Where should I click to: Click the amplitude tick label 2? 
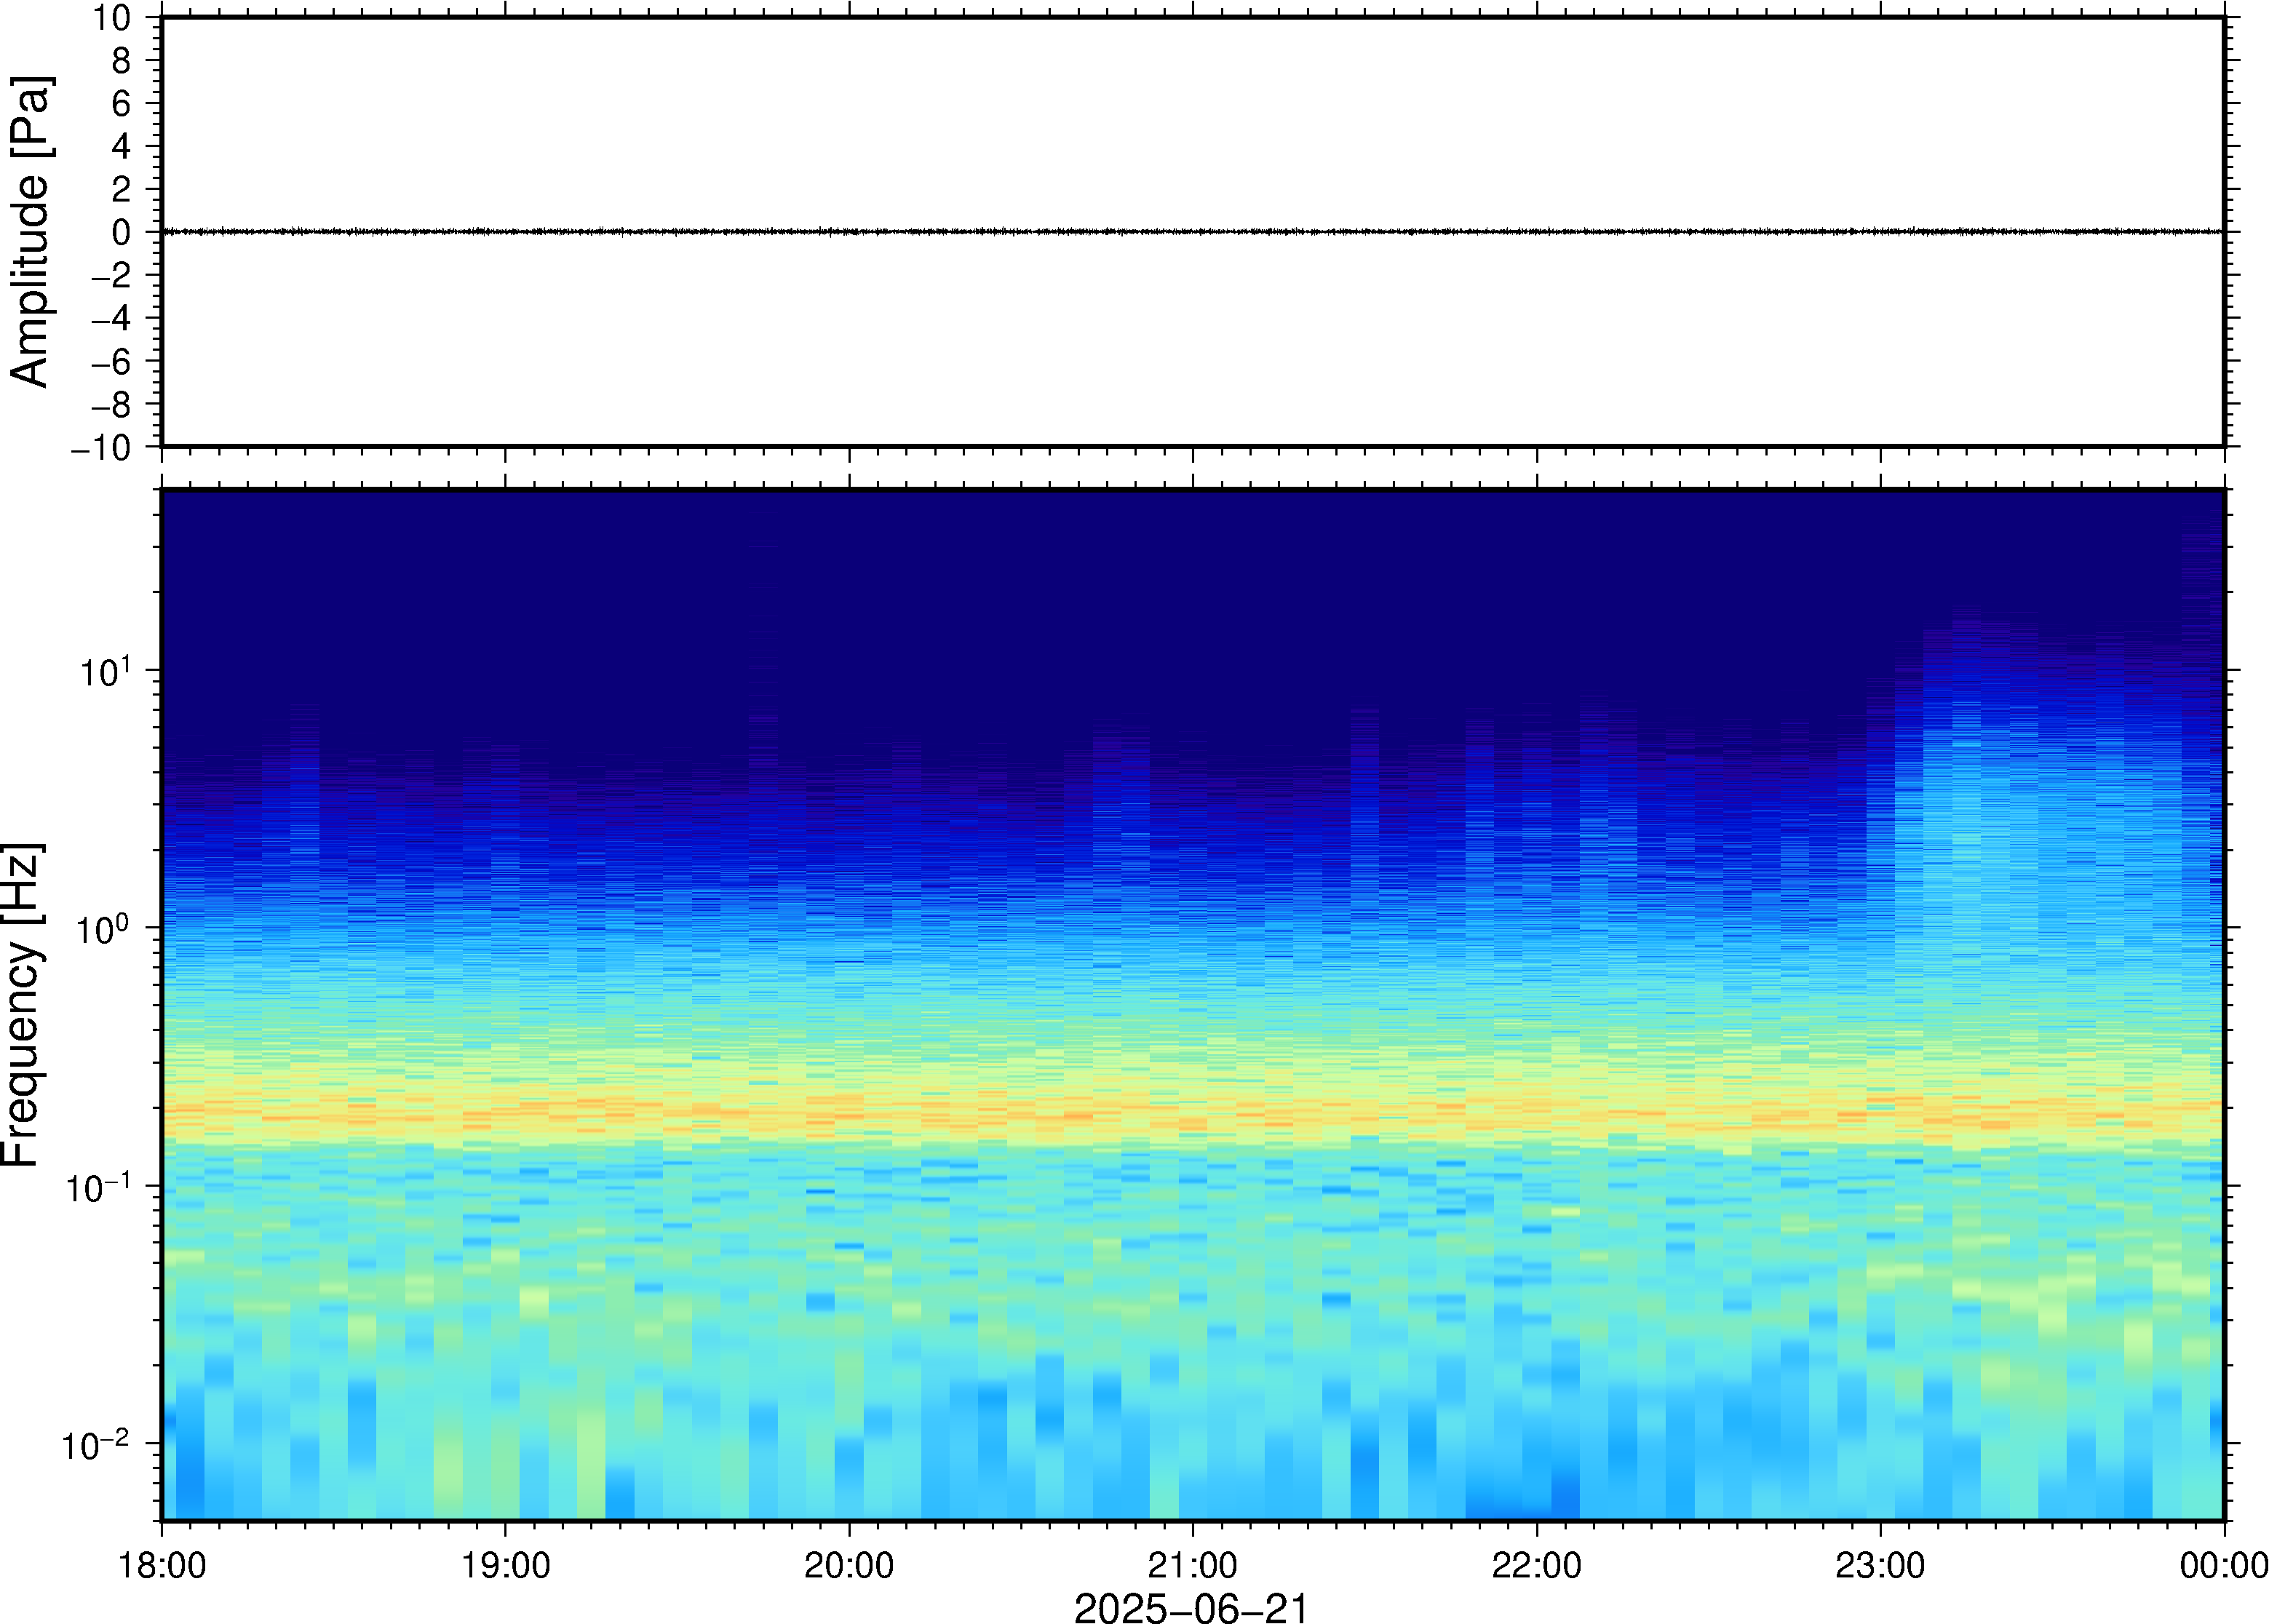[121, 189]
